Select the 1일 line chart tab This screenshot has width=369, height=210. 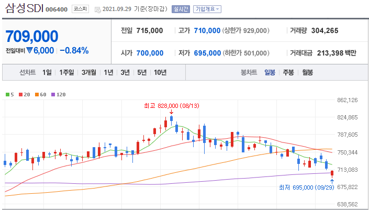(47, 72)
